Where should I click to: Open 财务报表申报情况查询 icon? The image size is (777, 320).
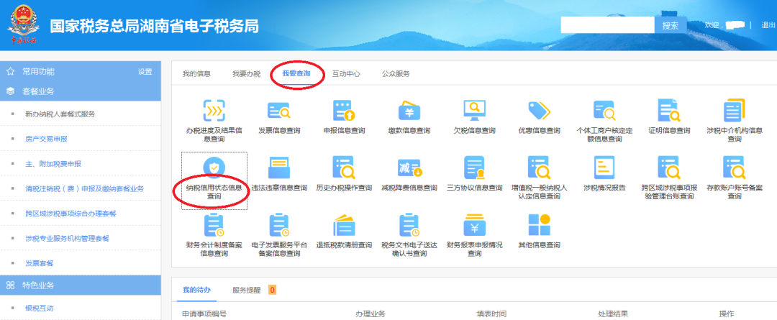(x=474, y=225)
